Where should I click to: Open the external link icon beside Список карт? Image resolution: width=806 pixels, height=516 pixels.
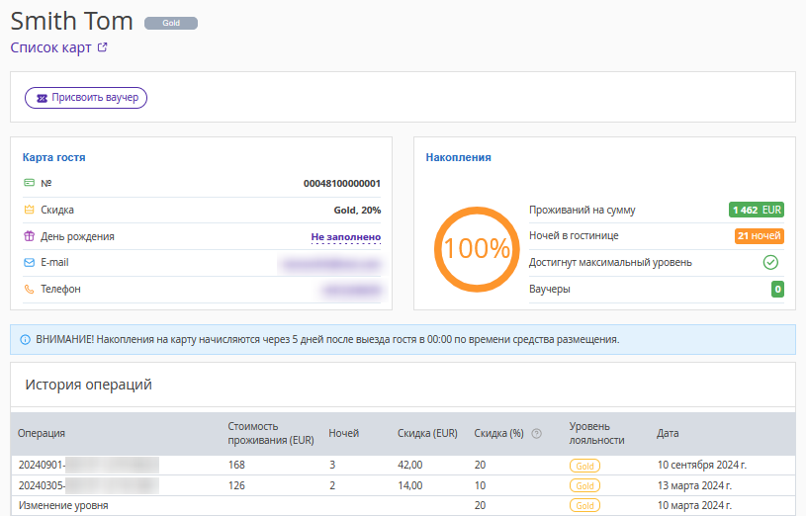pos(102,47)
